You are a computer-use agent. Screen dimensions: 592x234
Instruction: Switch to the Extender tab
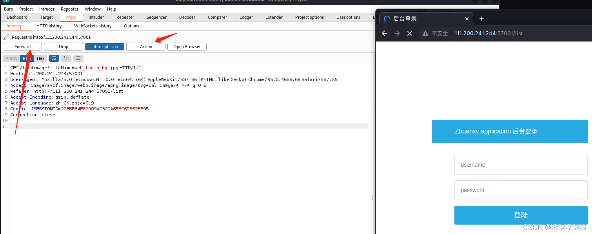point(274,17)
